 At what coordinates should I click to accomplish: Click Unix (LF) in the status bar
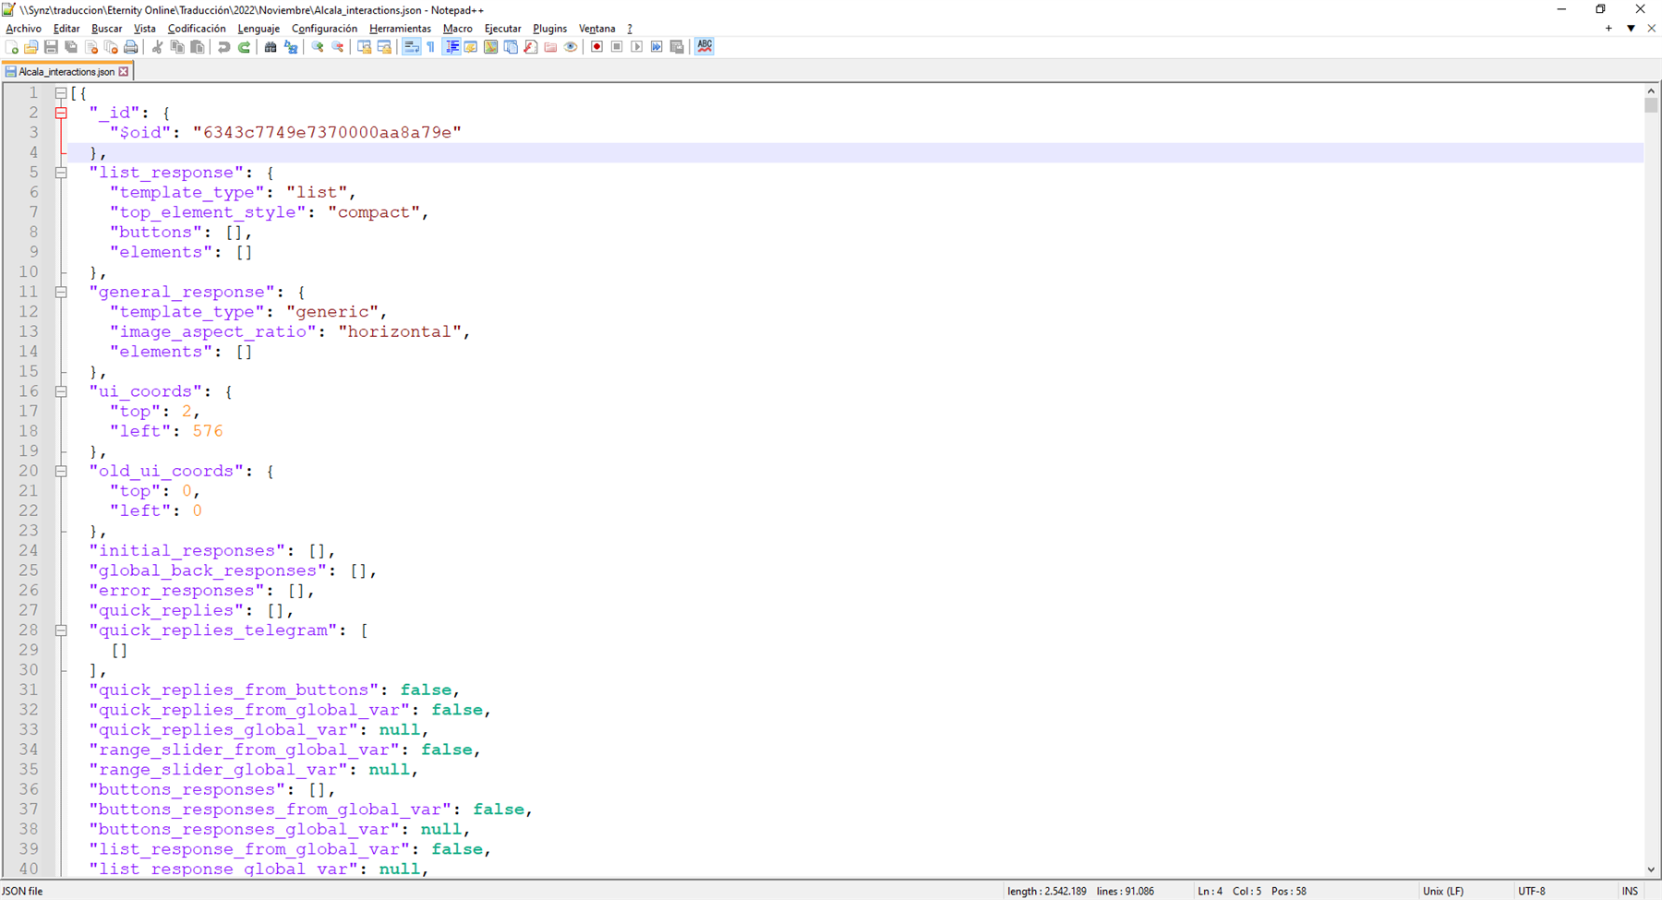click(x=1443, y=891)
